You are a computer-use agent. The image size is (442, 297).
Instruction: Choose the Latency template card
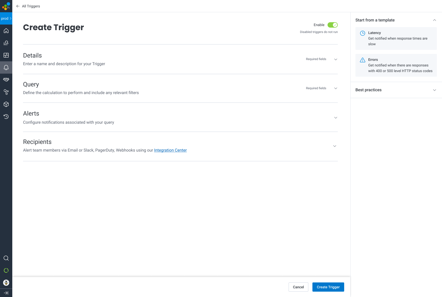pyautogui.click(x=396, y=38)
